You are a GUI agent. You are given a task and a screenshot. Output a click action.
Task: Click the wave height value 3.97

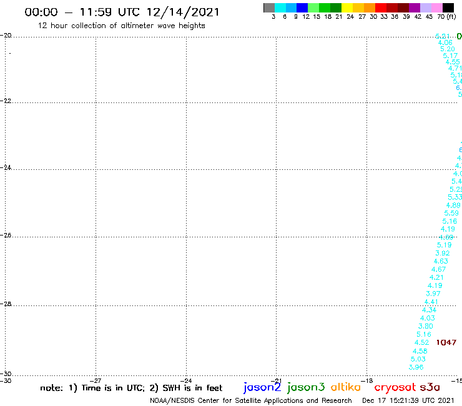pos(433,294)
